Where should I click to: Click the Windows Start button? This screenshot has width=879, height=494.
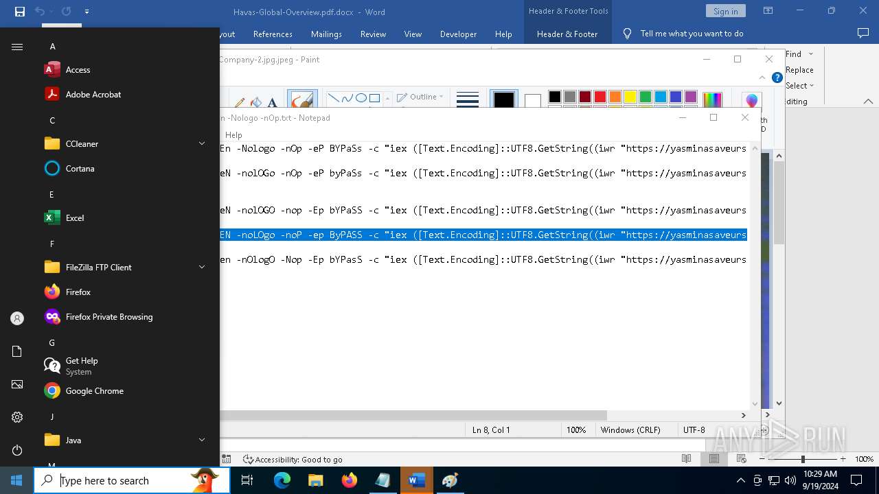tap(16, 480)
